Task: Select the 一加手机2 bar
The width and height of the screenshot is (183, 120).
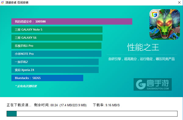Action: [55, 62]
